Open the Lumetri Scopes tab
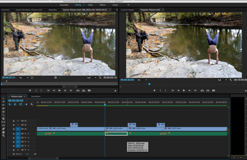 click(x=128, y=10)
